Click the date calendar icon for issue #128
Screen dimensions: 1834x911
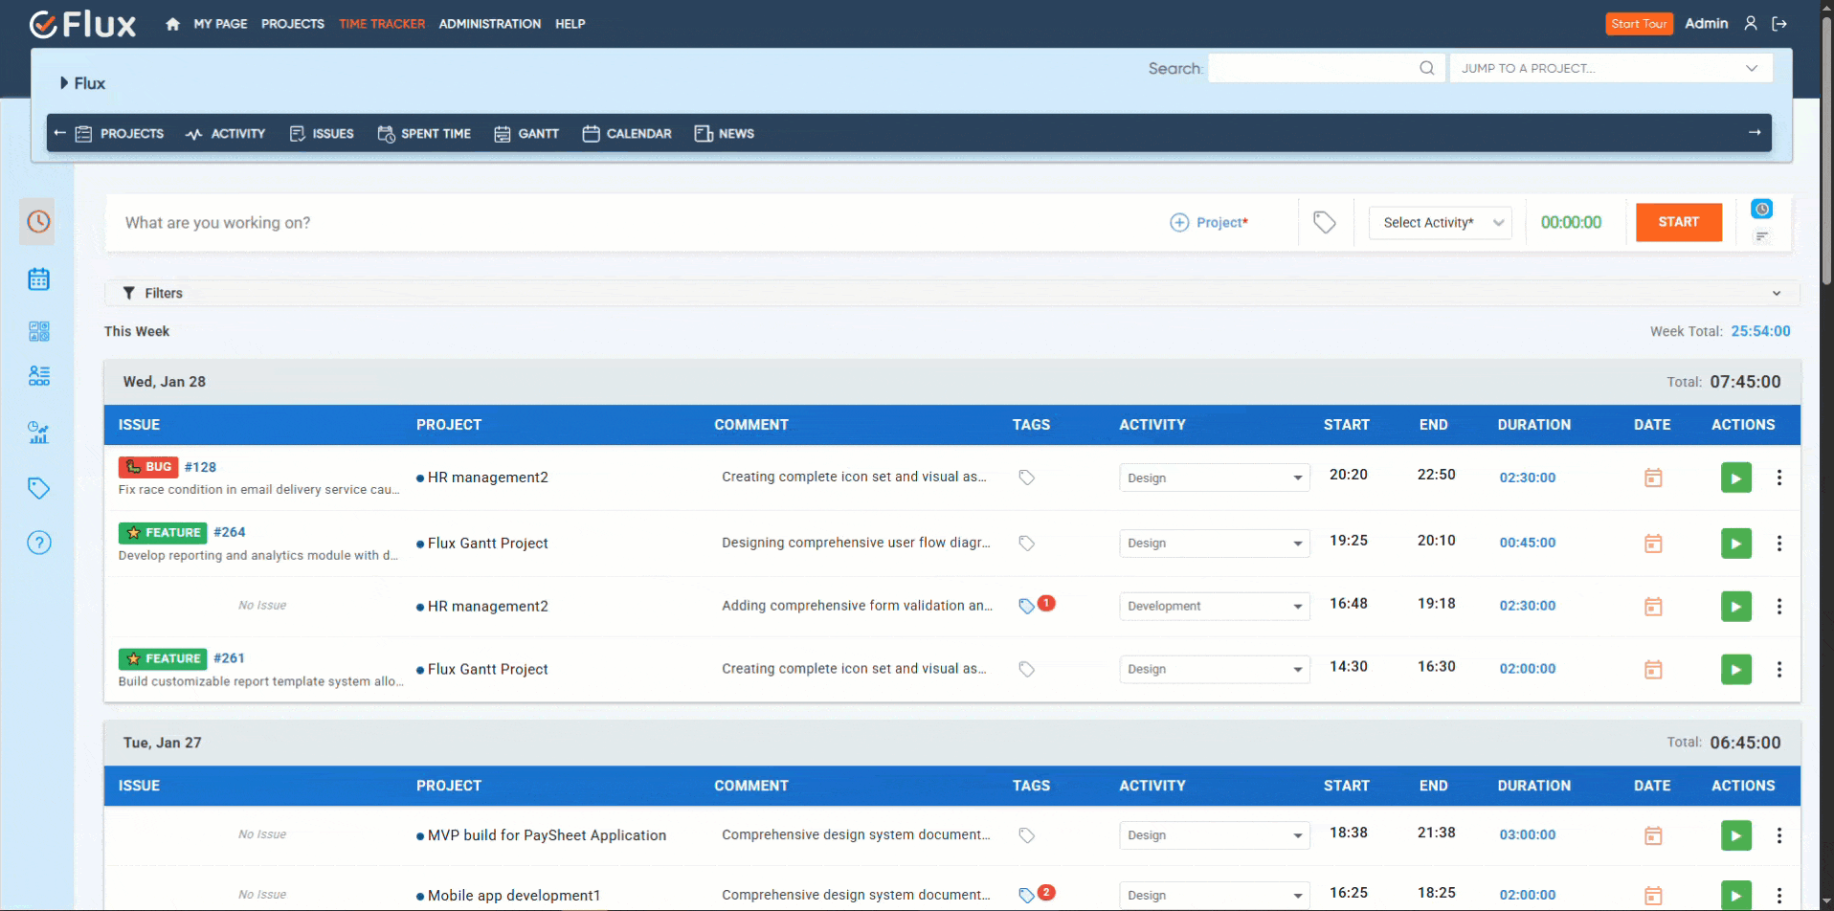1653,478
